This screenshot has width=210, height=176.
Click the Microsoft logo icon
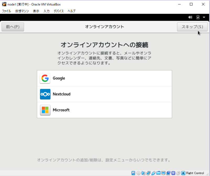pos(45,110)
